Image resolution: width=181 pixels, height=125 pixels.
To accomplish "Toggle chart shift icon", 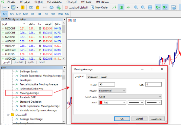I will tap(165, 7).
